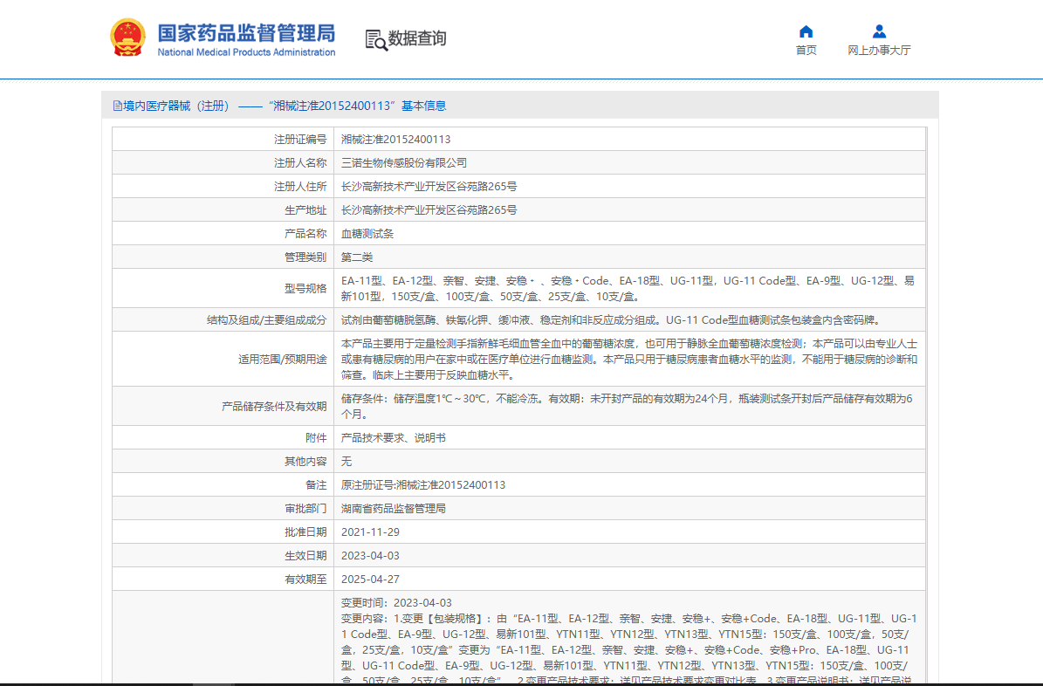Select the 注册人住所 label
The height and width of the screenshot is (686, 1043).
pos(300,187)
